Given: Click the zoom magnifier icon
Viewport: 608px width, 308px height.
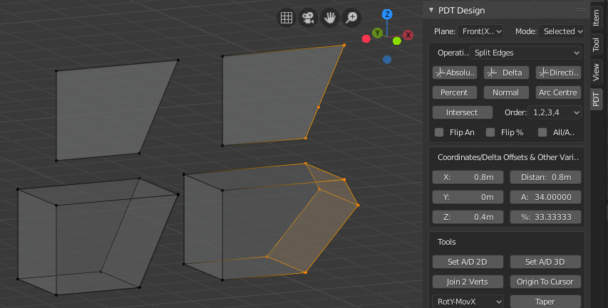Looking at the screenshot, I should click(351, 18).
